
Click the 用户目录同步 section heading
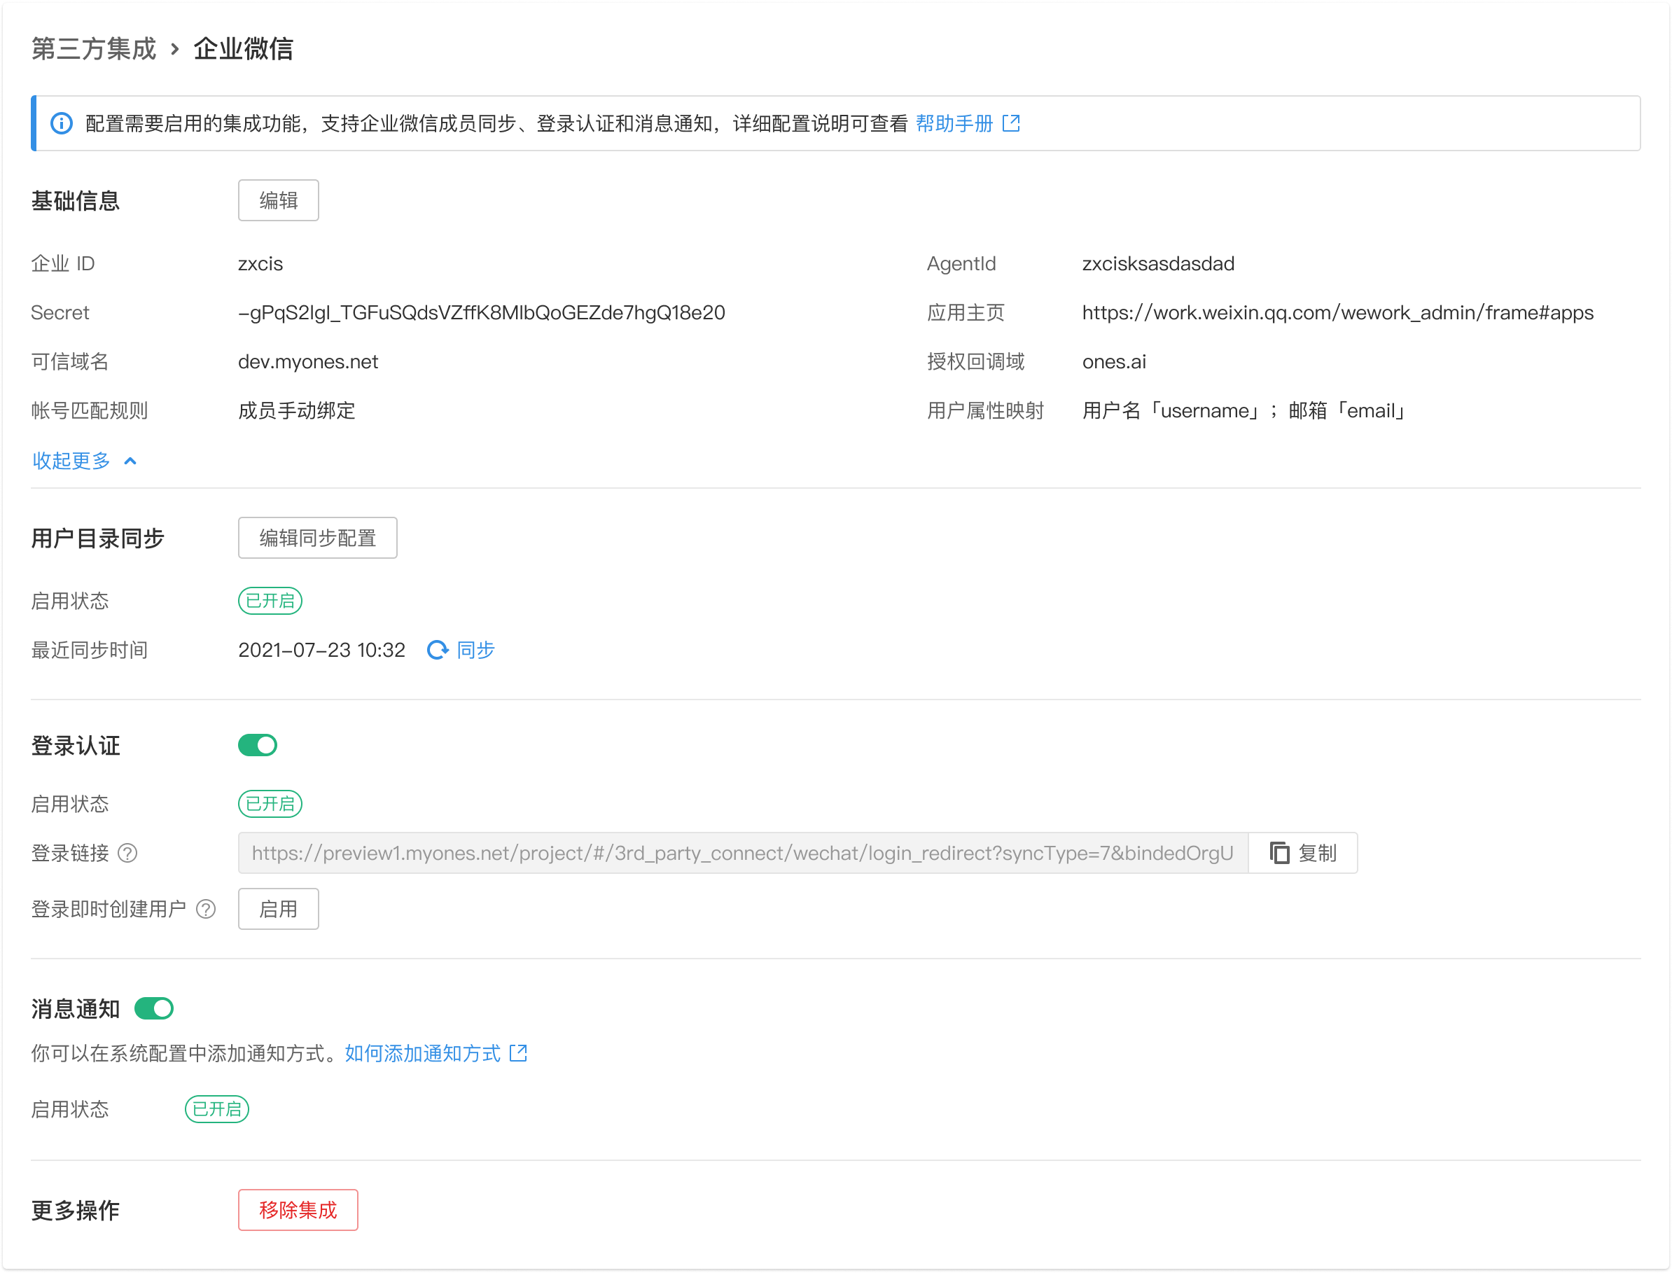(x=98, y=538)
